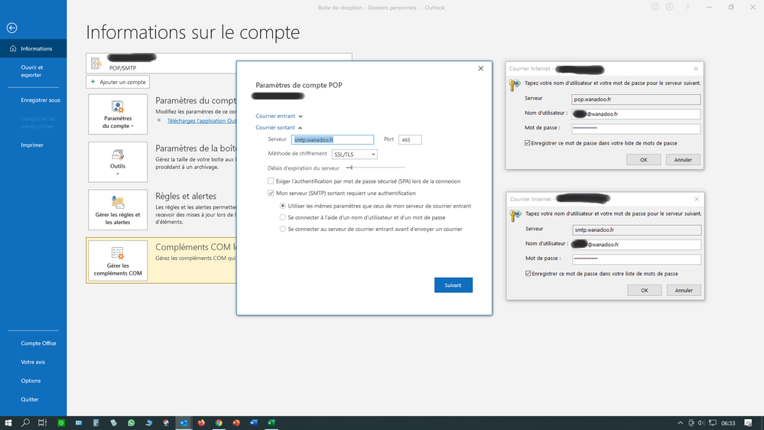This screenshot has height=430, width=764.
Task: Select Se connecter au serveur entrant avant d'envoyer
Action: click(x=283, y=229)
